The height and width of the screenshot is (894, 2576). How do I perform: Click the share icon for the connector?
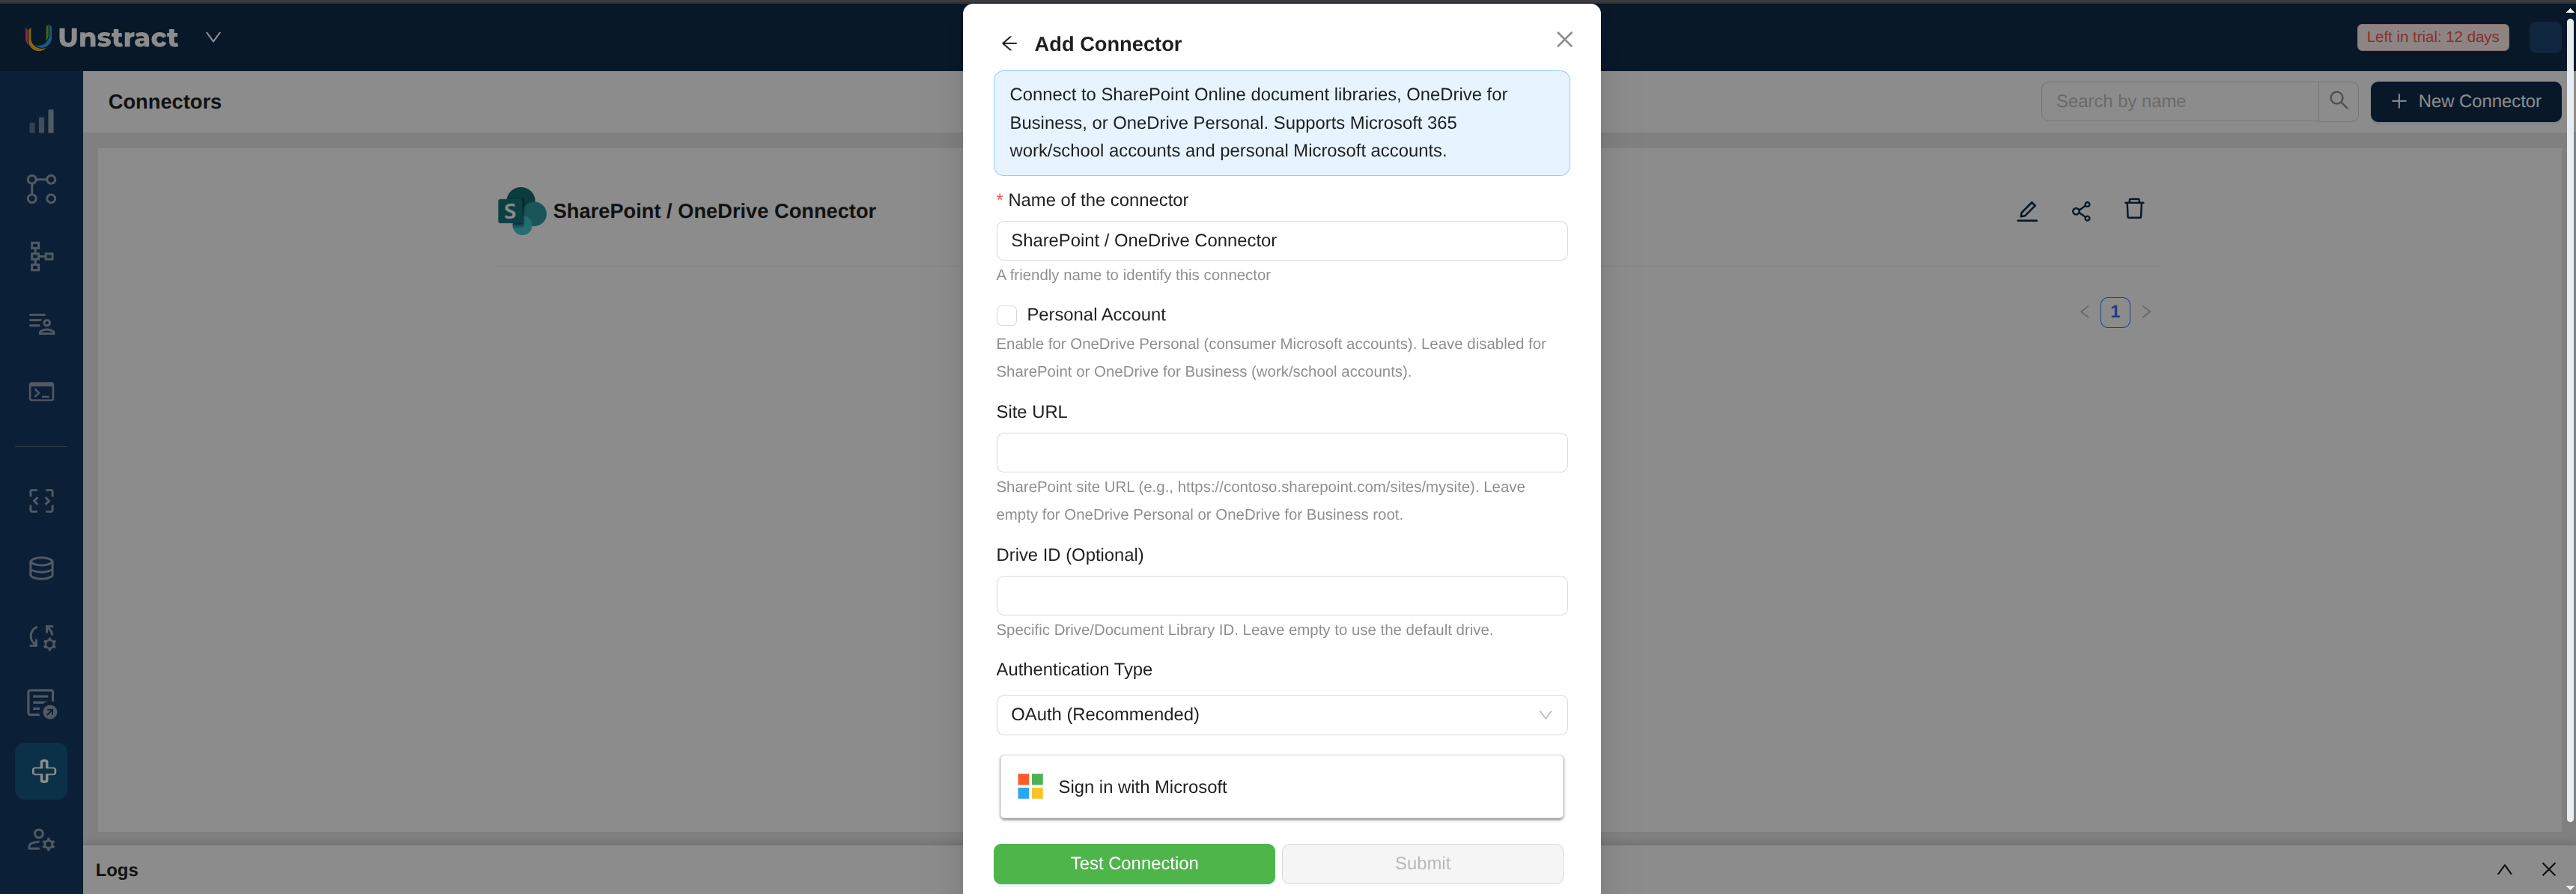pos(2081,210)
